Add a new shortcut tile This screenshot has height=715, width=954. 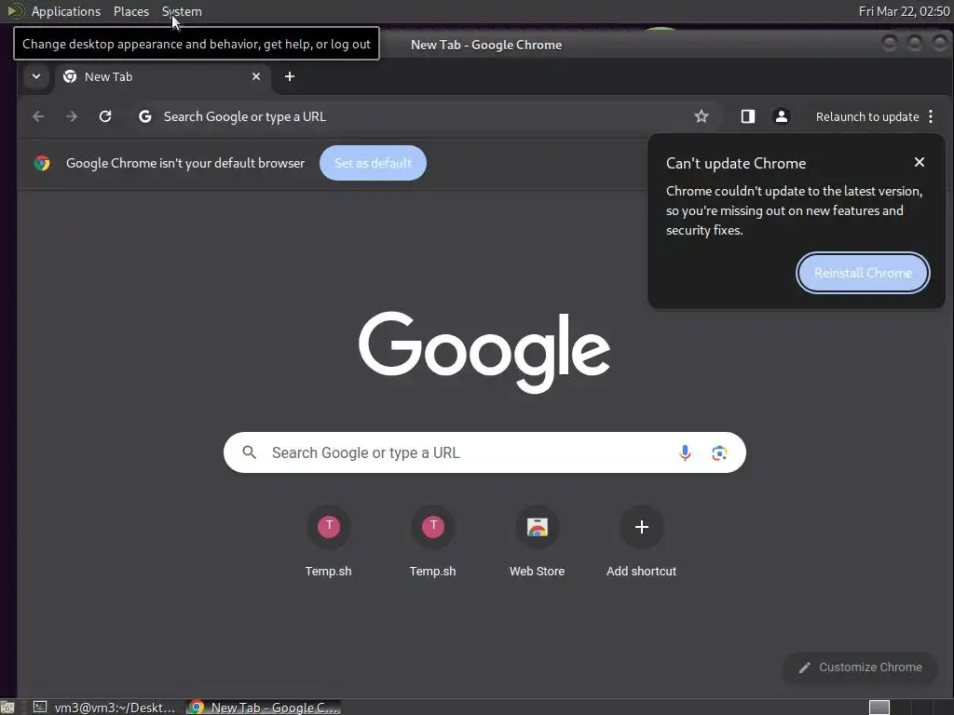tap(641, 541)
